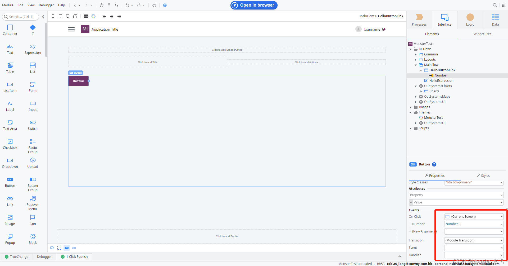Screen dimensions: 508x266
Task: Open the View menu
Action: click(31, 5)
